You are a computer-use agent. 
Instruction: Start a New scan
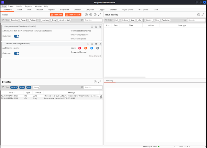coord(57,15)
